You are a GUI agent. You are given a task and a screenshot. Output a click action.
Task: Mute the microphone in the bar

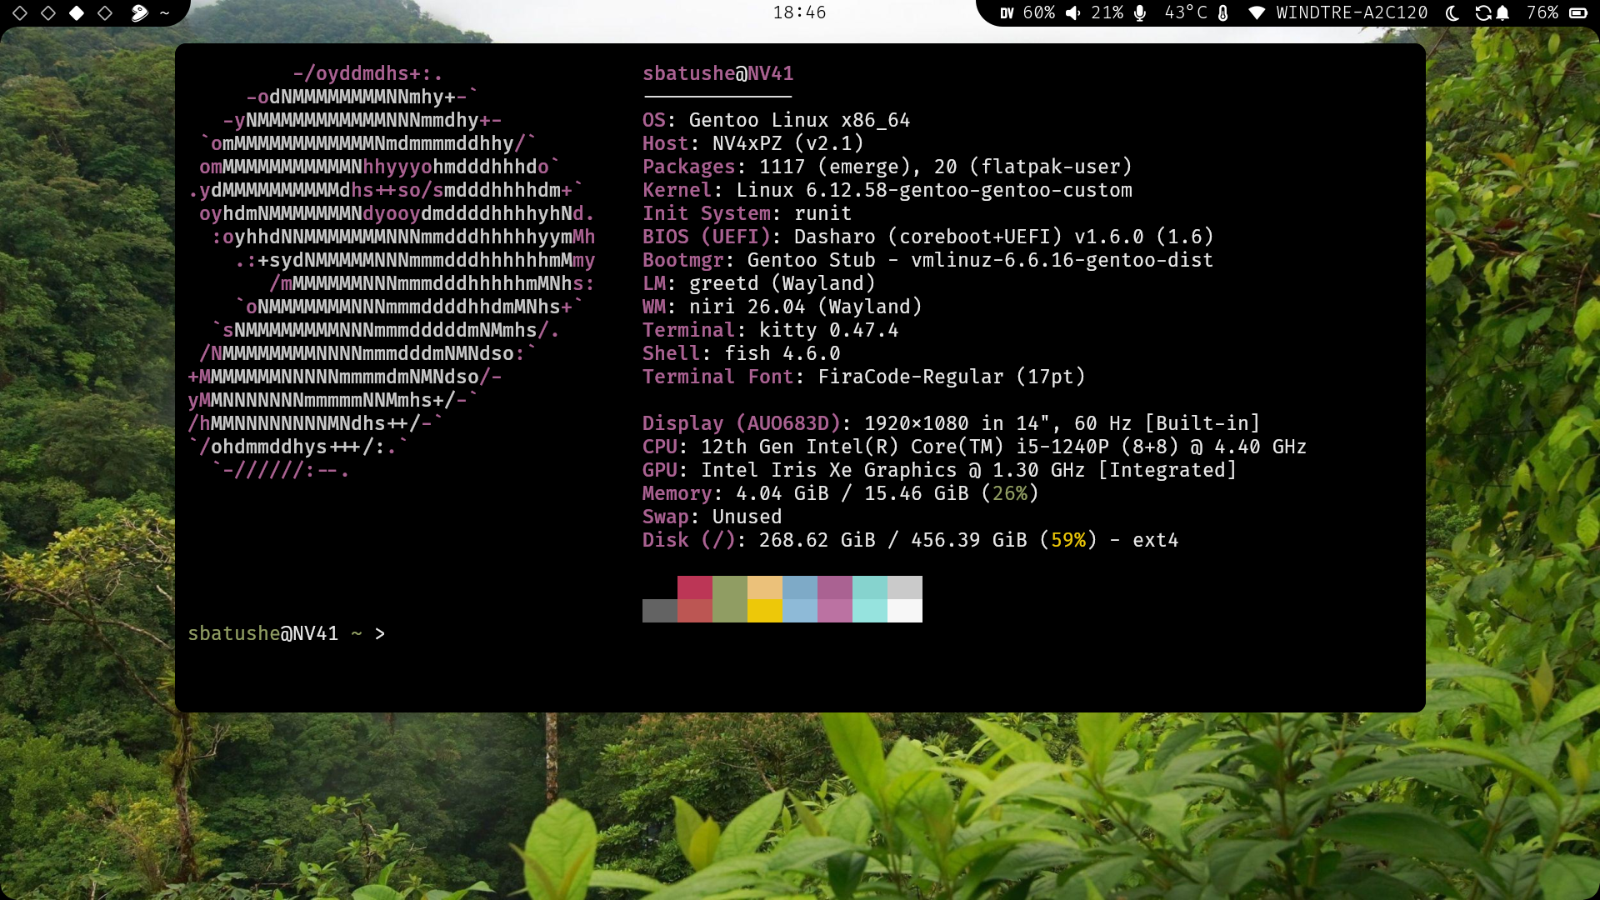tap(1140, 12)
